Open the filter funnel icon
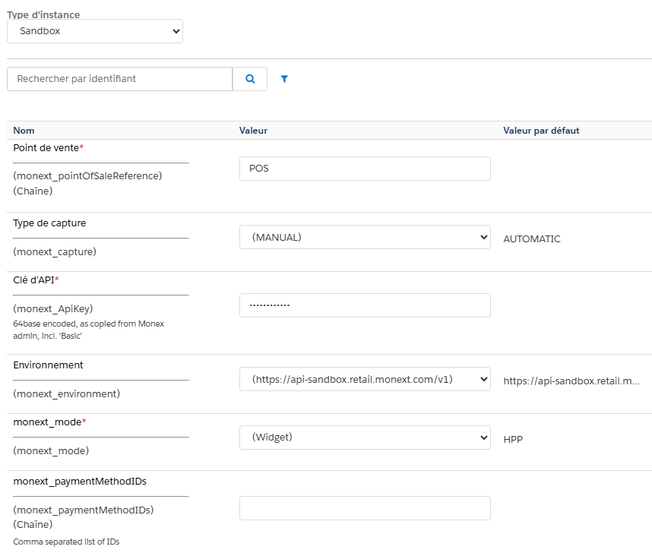The image size is (652, 556). point(284,79)
